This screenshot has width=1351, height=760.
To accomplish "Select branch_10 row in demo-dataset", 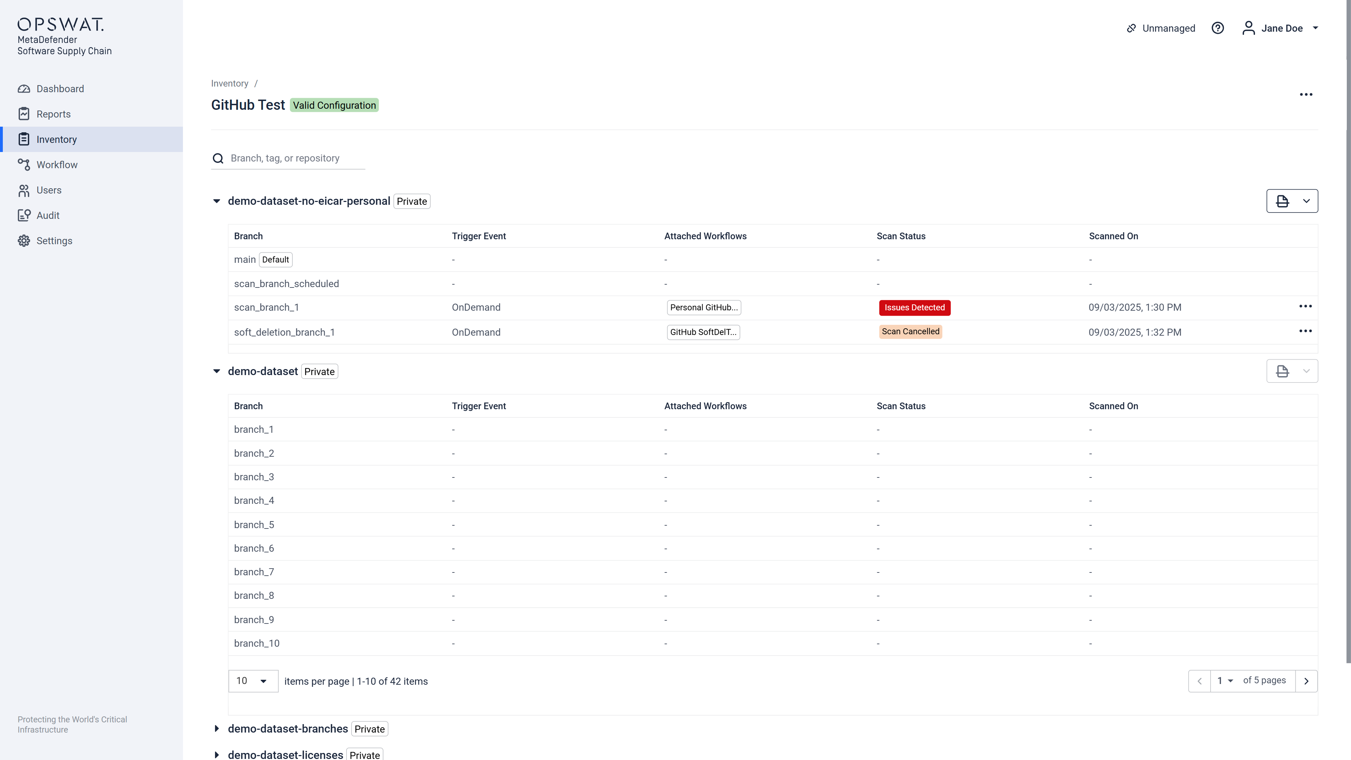I will click(x=773, y=643).
